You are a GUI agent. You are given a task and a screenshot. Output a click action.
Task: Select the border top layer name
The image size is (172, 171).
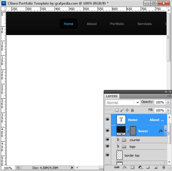pyautogui.click(x=132, y=155)
